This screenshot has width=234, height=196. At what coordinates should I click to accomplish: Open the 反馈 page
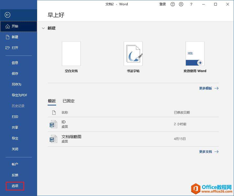[15, 175]
